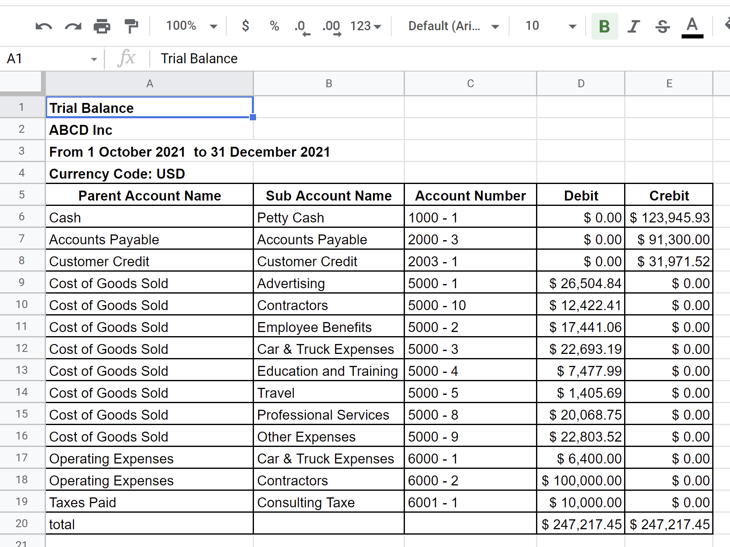730x547 pixels.
Task: Click the $ 6,400.00 debit cell
Action: (x=581, y=459)
